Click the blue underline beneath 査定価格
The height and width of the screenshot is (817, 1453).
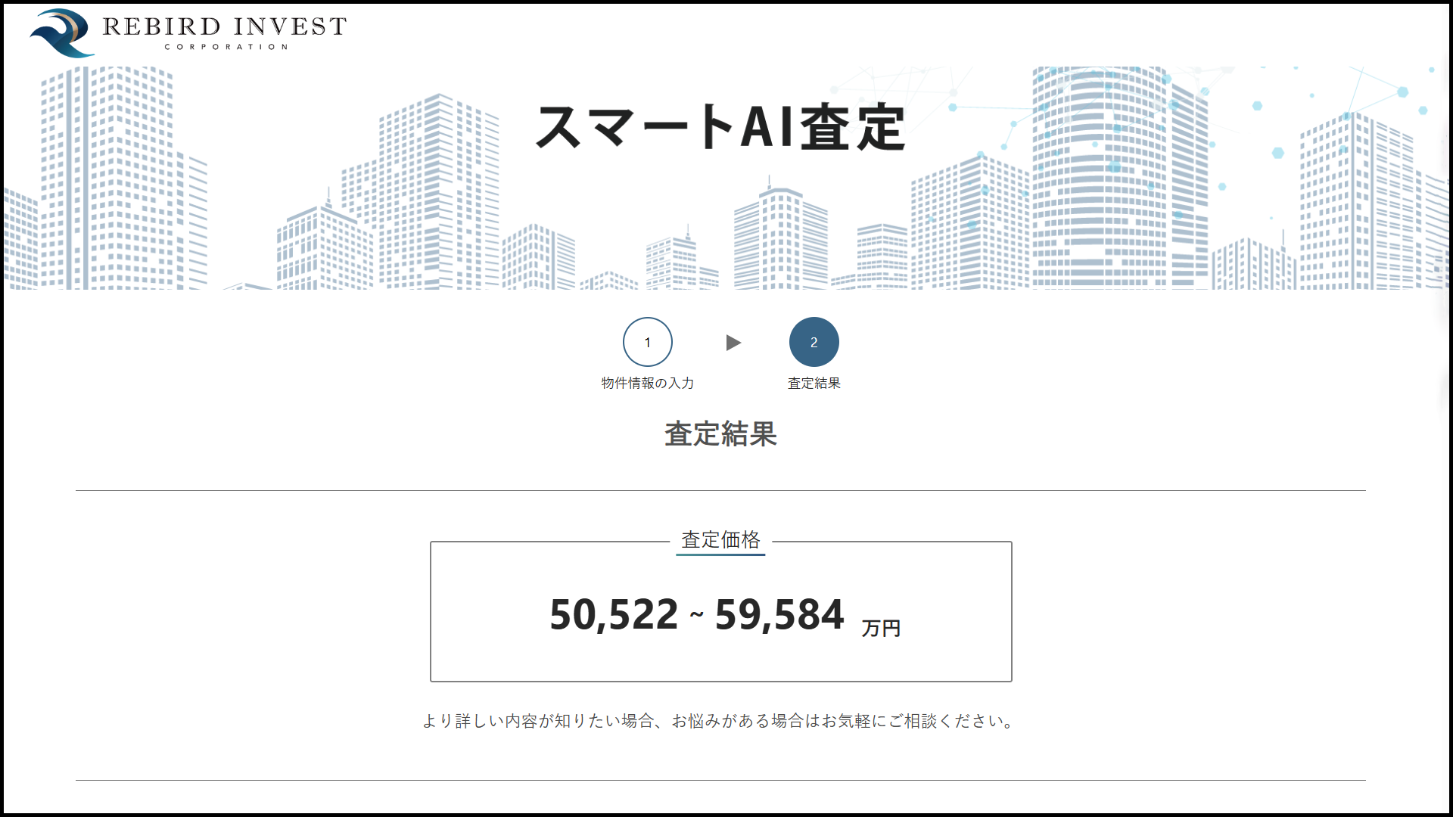(x=720, y=555)
